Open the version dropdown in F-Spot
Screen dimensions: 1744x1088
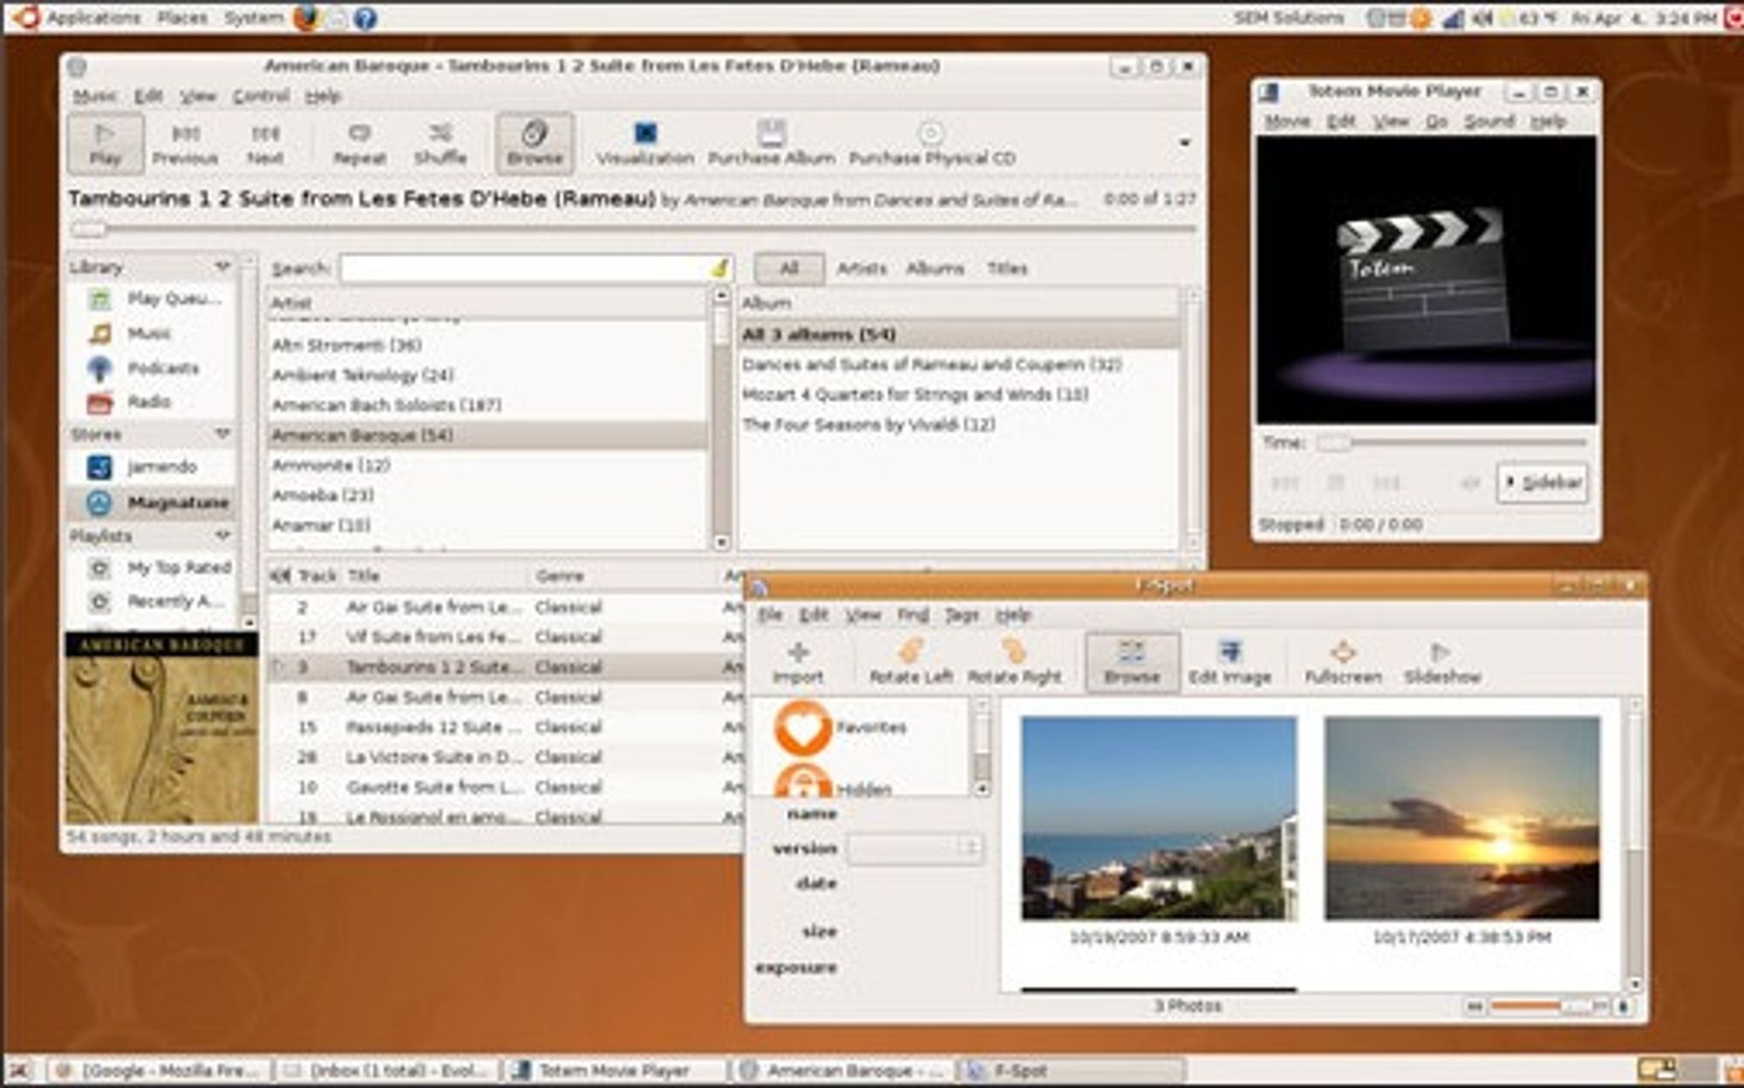[x=915, y=848]
